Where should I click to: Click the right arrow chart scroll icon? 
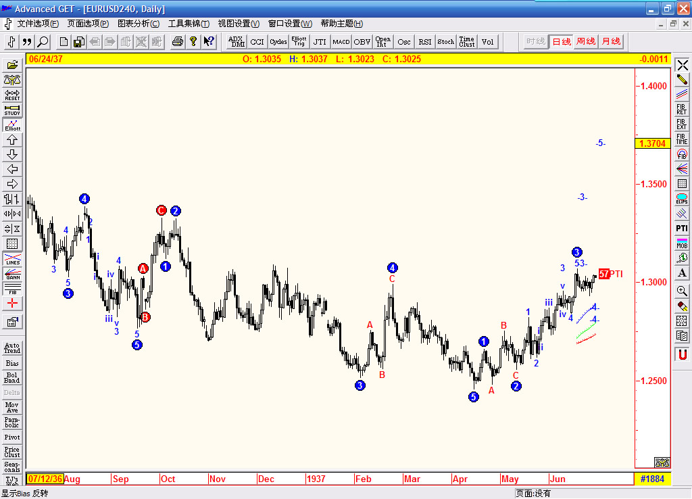(12, 184)
